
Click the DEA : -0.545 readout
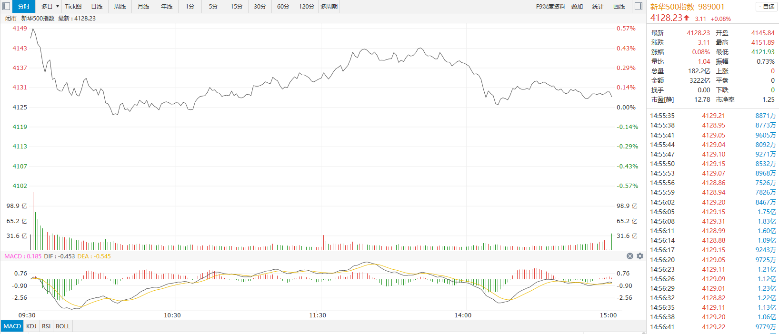pyautogui.click(x=94, y=256)
